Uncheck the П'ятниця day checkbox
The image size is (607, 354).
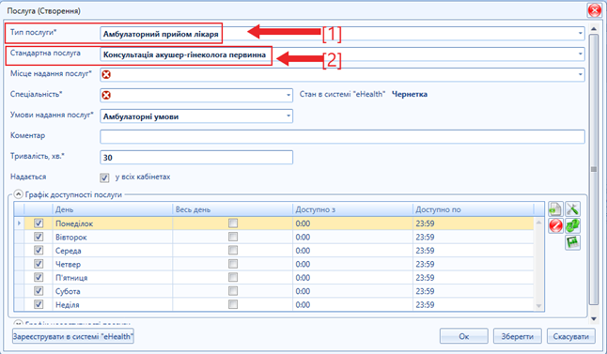click(x=39, y=277)
